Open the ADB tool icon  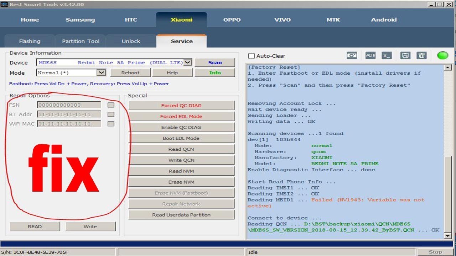pos(370,55)
